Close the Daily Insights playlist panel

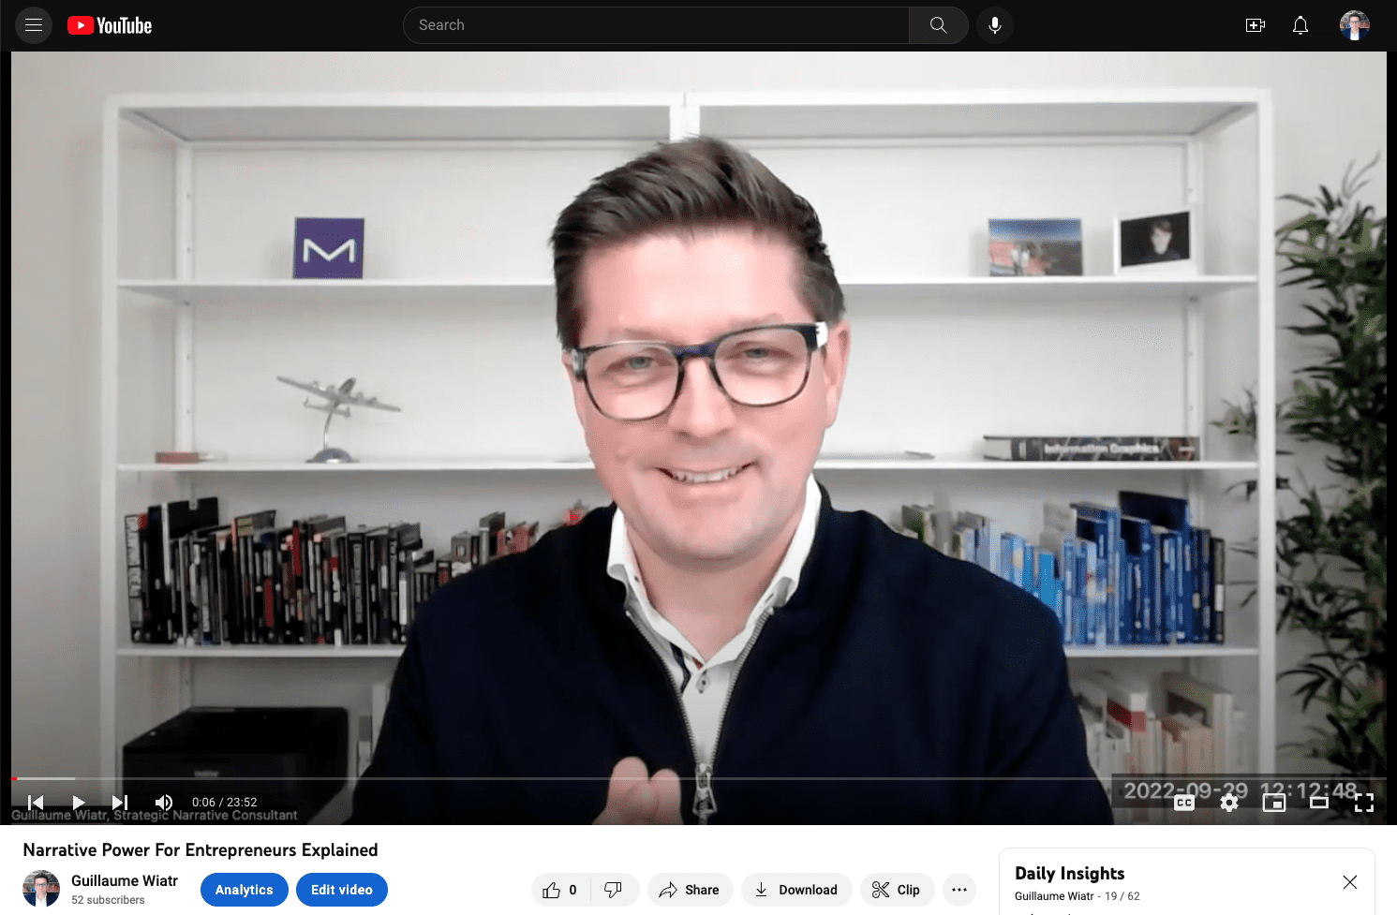coord(1350,882)
